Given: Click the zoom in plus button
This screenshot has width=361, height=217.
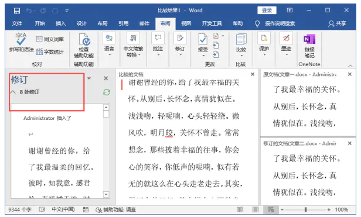Looking at the screenshot, I should tap(329, 209).
